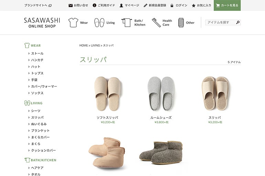265x176 pixels.
Task: Click the ルームシューズ product title
Action: point(161,118)
